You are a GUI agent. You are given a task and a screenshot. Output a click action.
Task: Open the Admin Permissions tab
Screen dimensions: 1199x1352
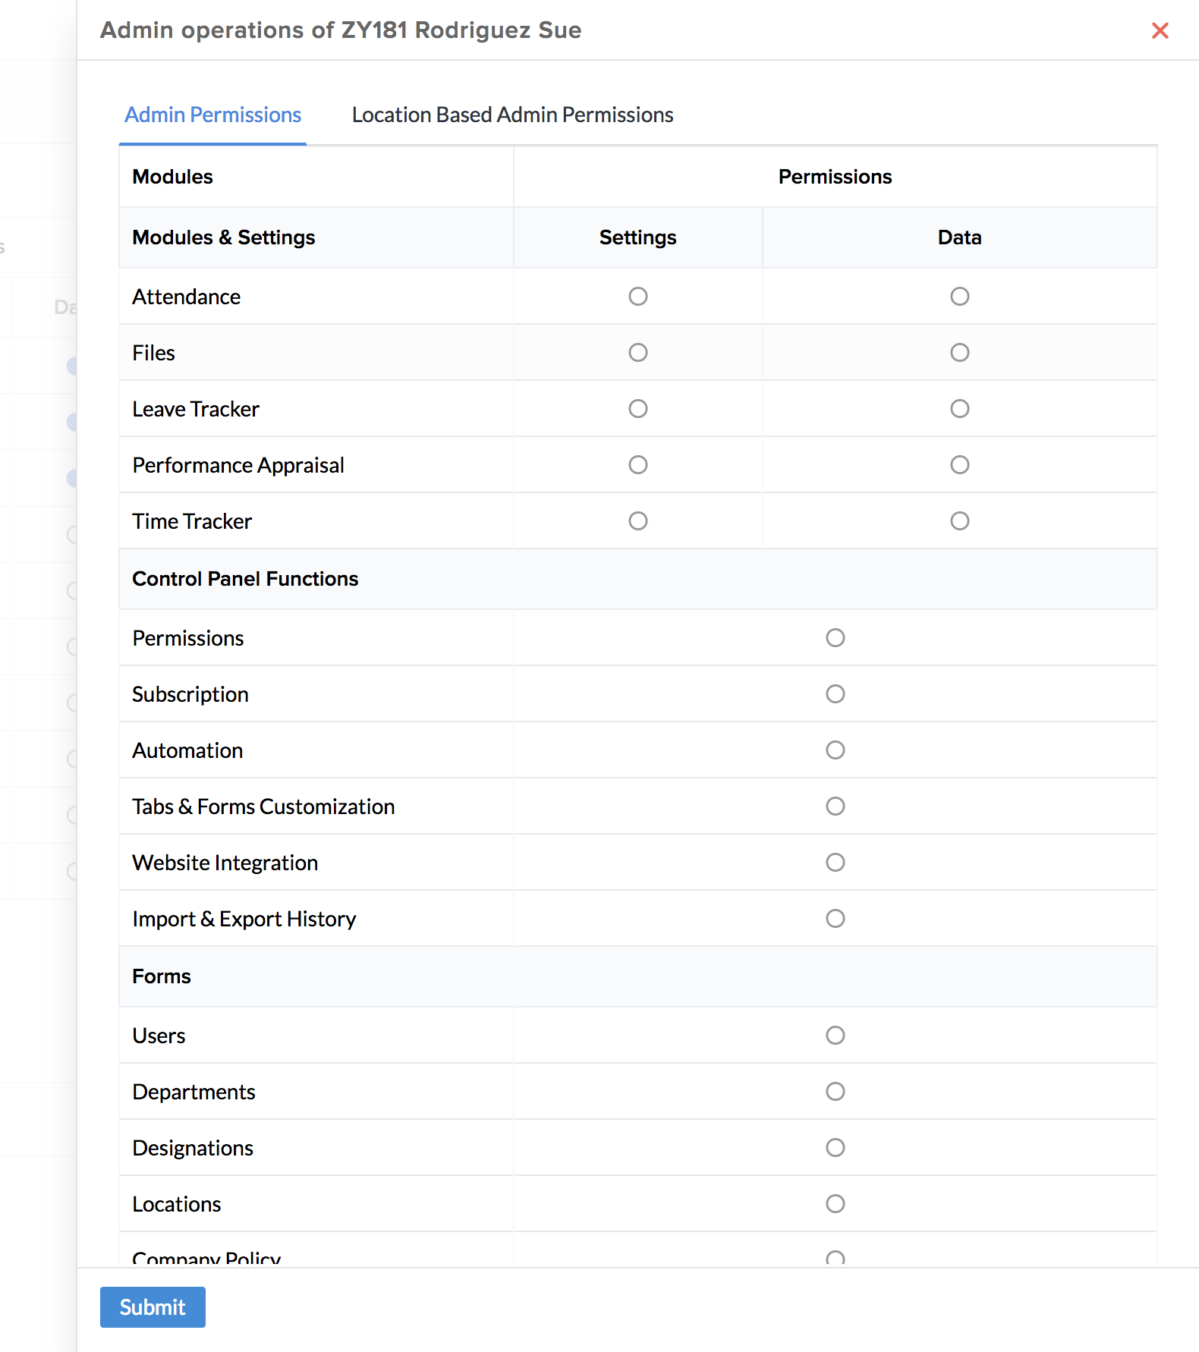coord(213,115)
